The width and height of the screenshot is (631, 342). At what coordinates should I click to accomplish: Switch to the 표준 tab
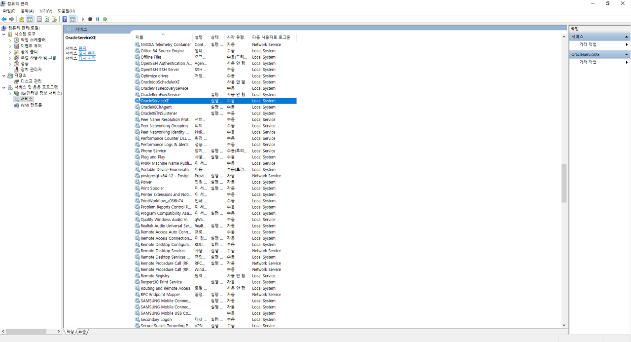click(82, 331)
